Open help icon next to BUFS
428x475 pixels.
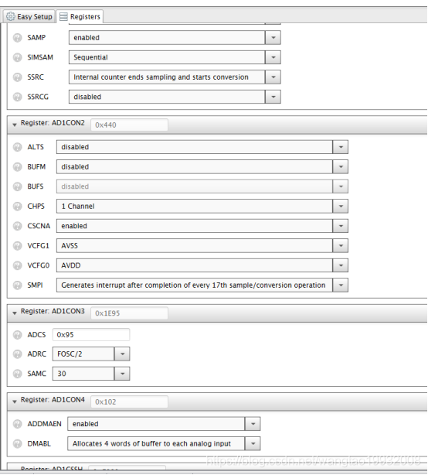click(x=17, y=186)
